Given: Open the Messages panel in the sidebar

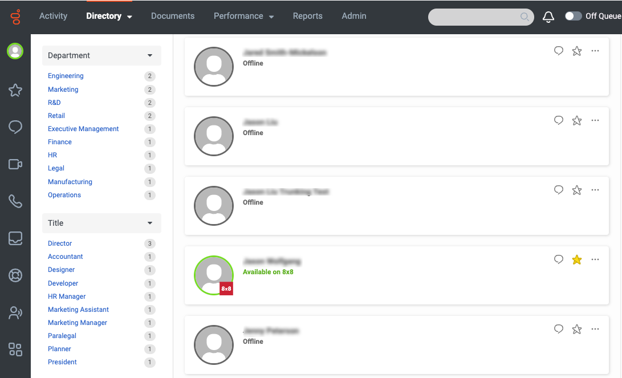Looking at the screenshot, I should pos(15,127).
